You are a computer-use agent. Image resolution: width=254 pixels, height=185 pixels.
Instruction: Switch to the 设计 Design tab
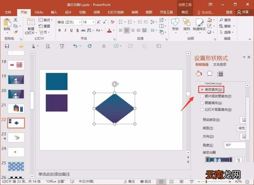pyautogui.click(x=68, y=12)
